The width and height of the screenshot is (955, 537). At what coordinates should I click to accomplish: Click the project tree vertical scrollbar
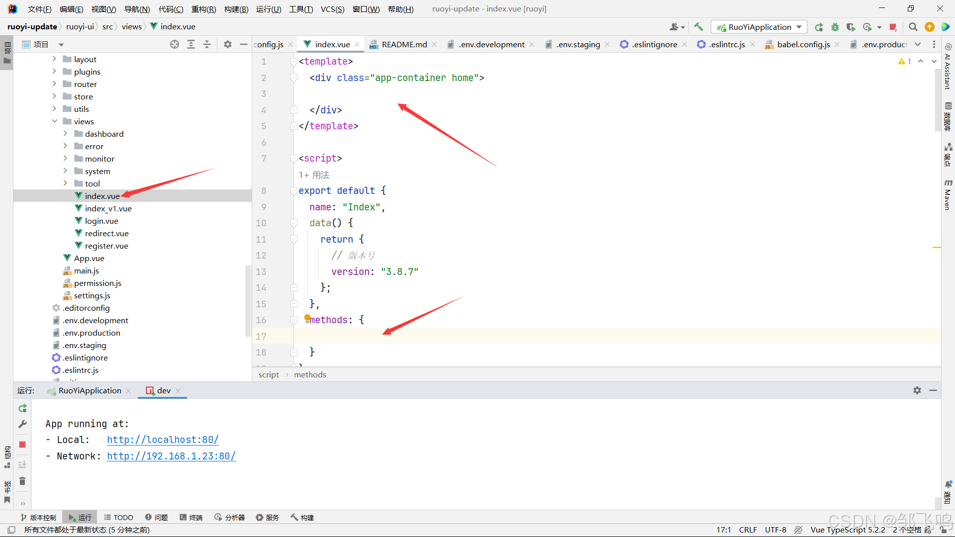tap(248, 301)
